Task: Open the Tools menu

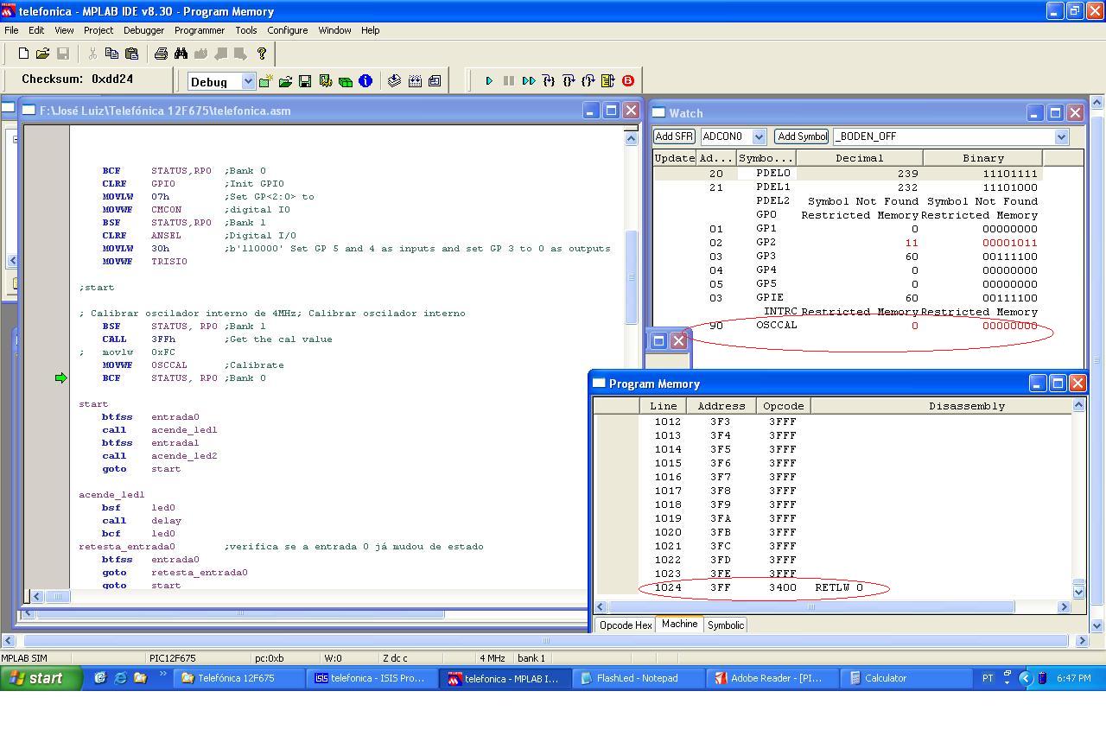Action: tap(246, 30)
